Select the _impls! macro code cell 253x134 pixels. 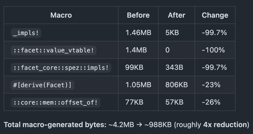coord(26,33)
